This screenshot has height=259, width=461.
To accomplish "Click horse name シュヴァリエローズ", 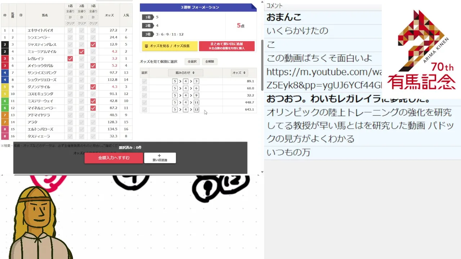I will tap(42, 80).
